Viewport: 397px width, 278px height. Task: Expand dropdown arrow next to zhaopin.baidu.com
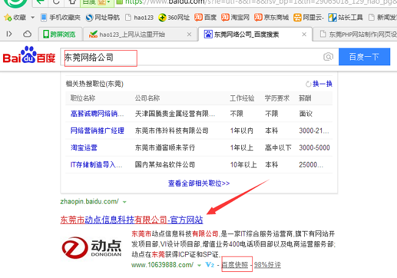tap(125, 201)
